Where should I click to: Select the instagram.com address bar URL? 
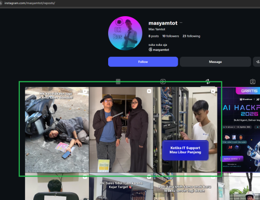[x=30, y=3]
